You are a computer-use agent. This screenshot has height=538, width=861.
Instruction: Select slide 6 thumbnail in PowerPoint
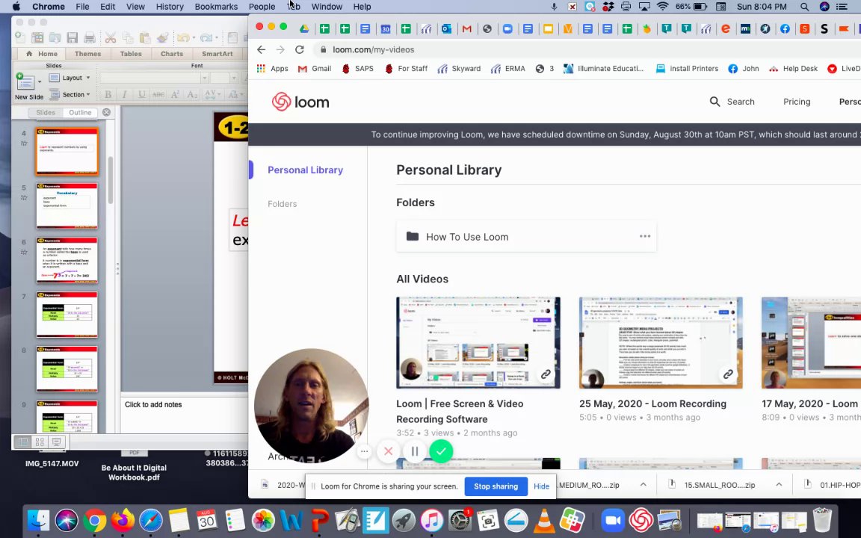(67, 260)
